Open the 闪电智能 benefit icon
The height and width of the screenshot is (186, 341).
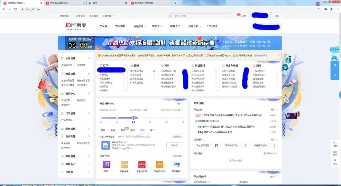point(177,164)
